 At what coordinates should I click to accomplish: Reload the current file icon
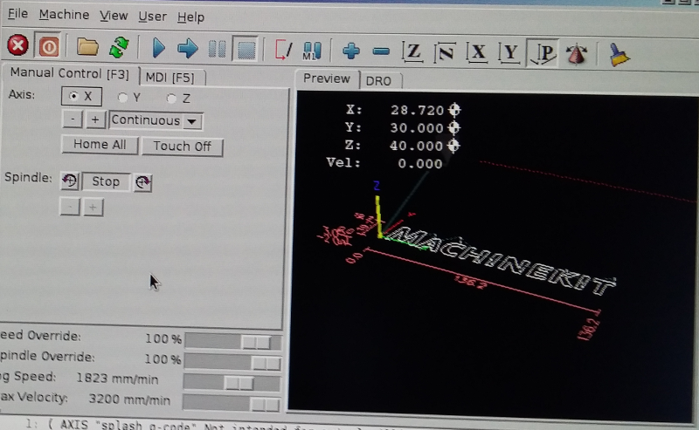(x=119, y=48)
